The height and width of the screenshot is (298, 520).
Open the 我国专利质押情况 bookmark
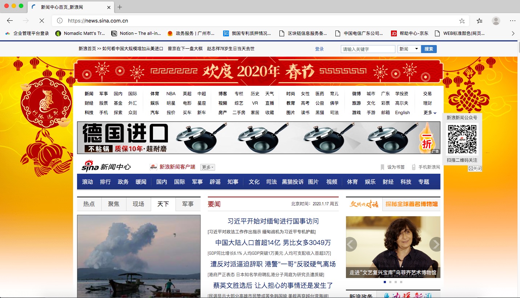(x=247, y=33)
